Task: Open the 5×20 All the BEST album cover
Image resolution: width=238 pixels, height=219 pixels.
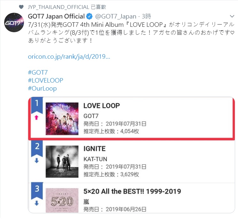Action: click(62, 200)
